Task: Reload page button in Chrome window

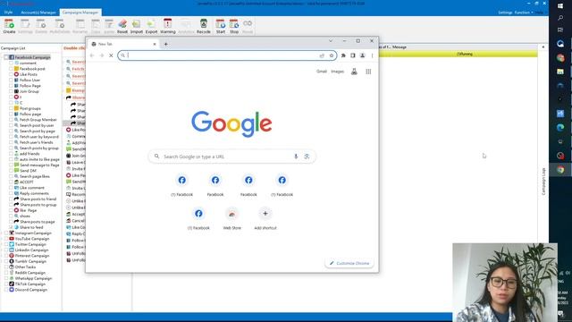Action: tap(111, 55)
